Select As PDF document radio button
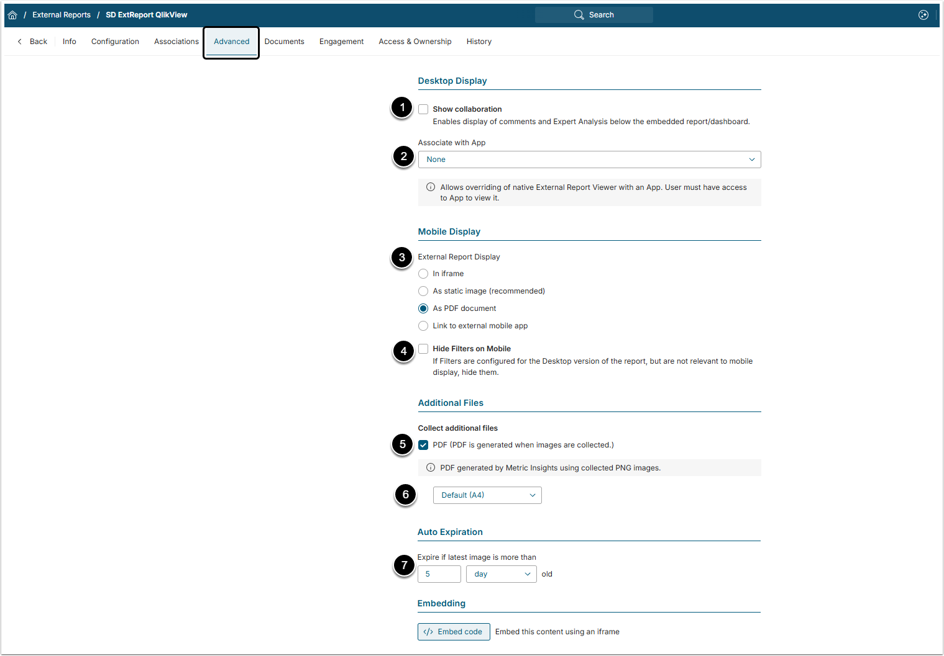 pyautogui.click(x=423, y=308)
